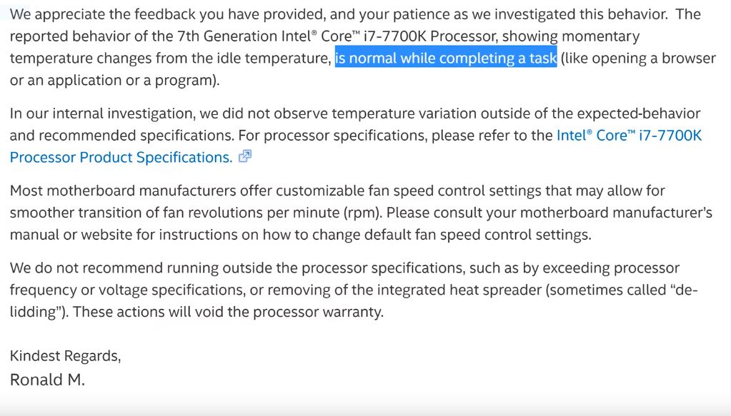The width and height of the screenshot is (731, 416).
Task: Click the signature name Ronald M.
Action: tap(47, 380)
